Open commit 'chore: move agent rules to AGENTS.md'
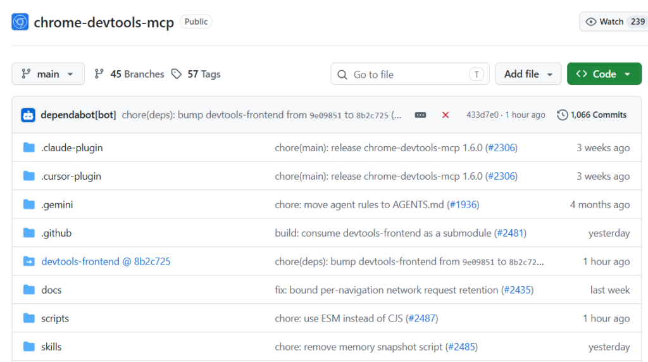The image size is (648, 362). [x=359, y=204]
